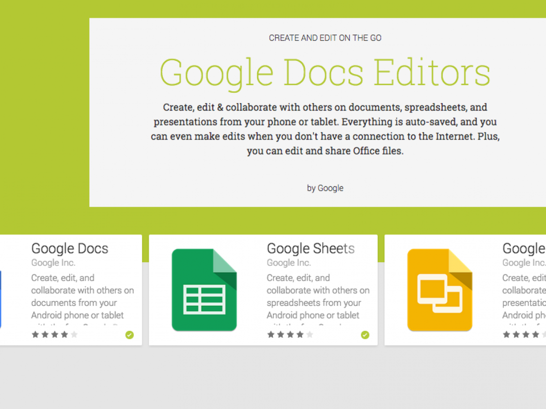Click 'CREATE AND EDIT ON THE GO' text

pyautogui.click(x=325, y=38)
